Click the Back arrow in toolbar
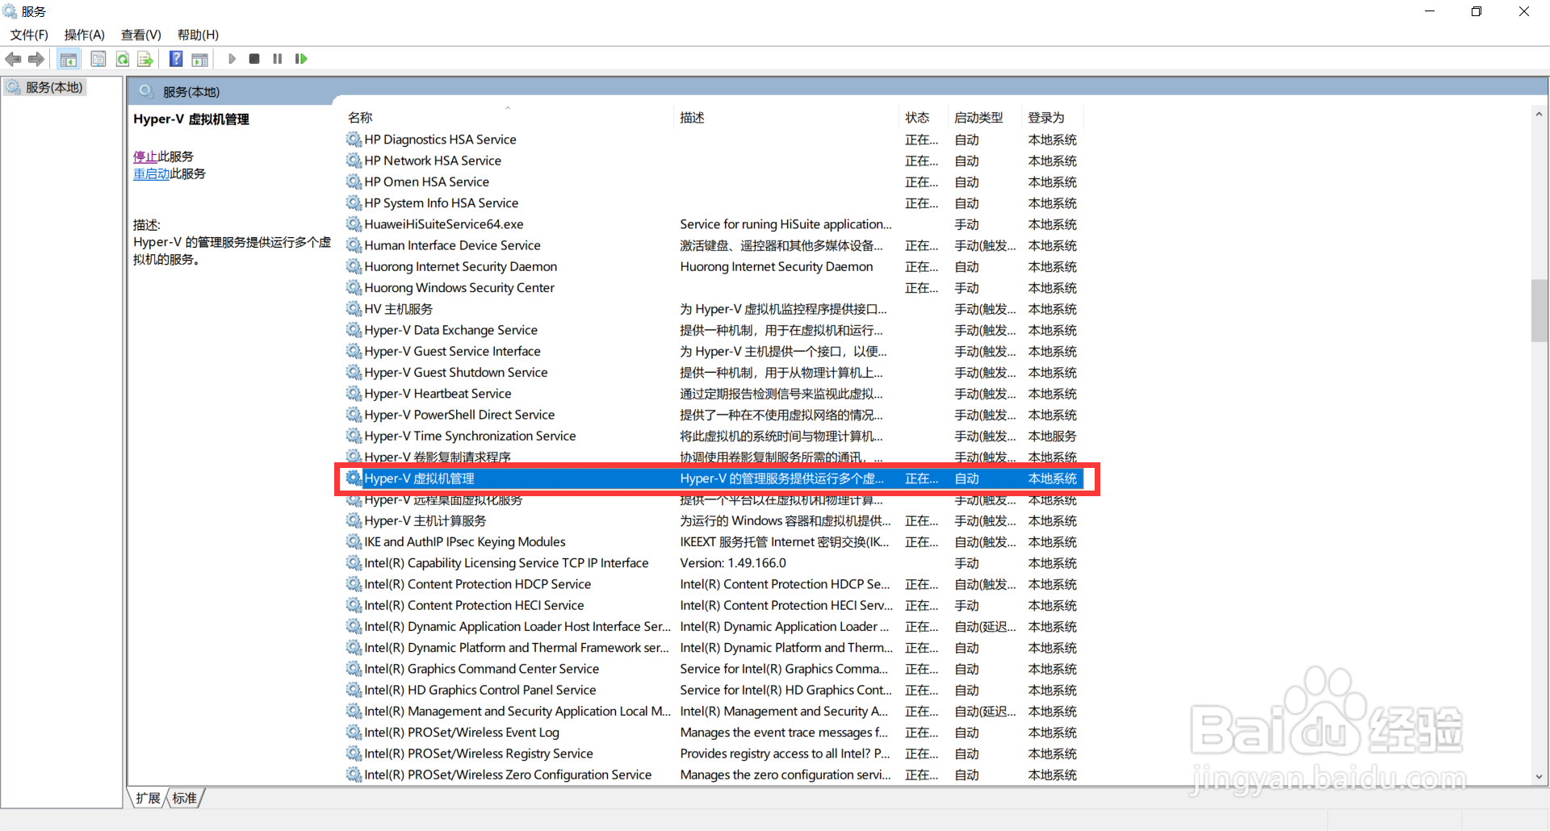 (13, 59)
